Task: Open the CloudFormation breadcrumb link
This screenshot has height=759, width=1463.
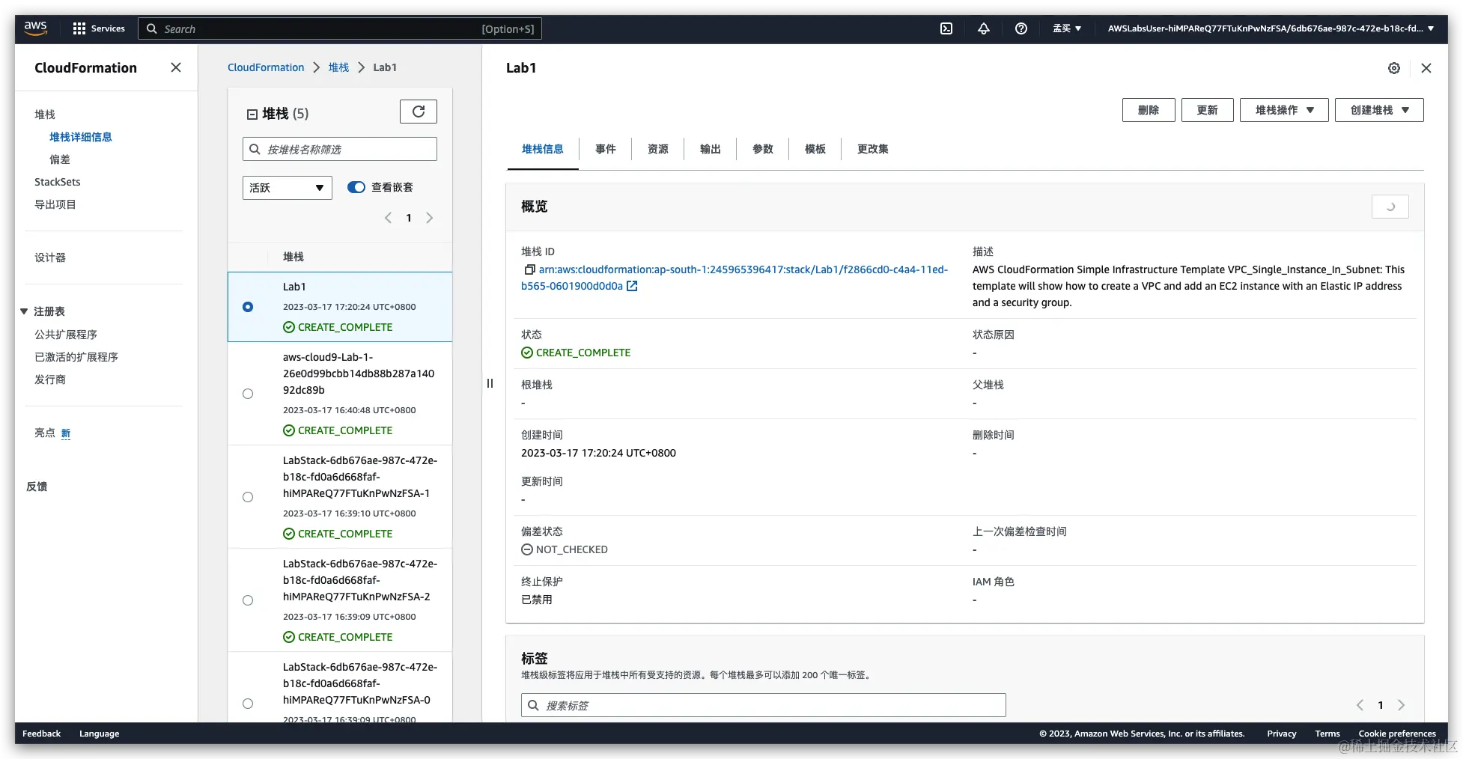Action: (266, 67)
